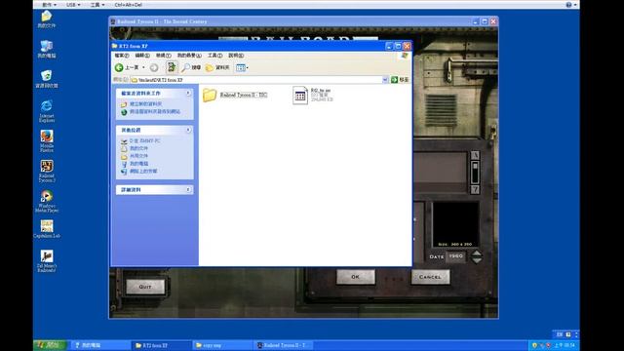Open the third dropdown menu on the top host bar
This screenshot has height=351, width=624.
click(x=97, y=5)
